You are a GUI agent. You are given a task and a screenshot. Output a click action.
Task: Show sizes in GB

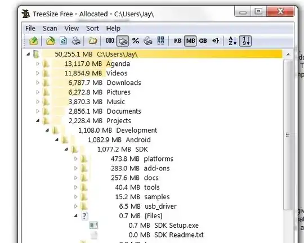click(203, 41)
